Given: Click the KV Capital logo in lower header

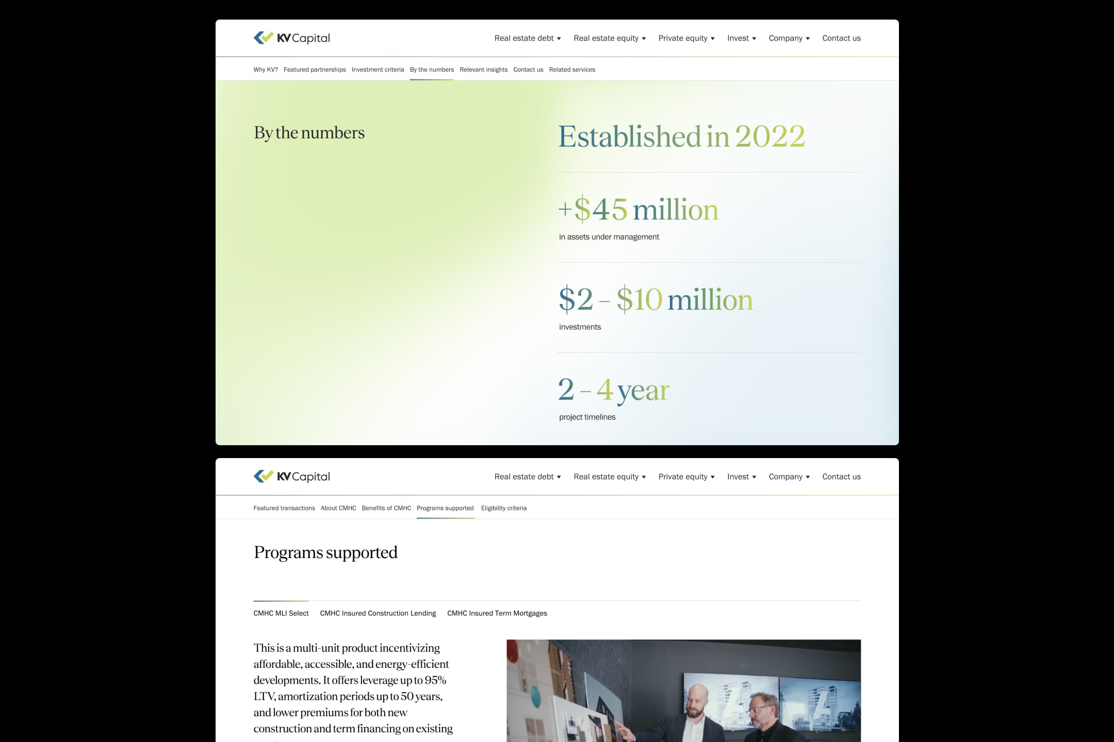Looking at the screenshot, I should point(291,477).
